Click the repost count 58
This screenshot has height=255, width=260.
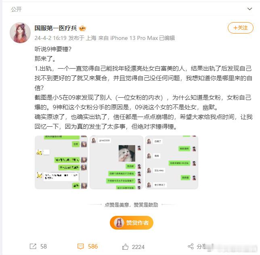click(x=44, y=247)
